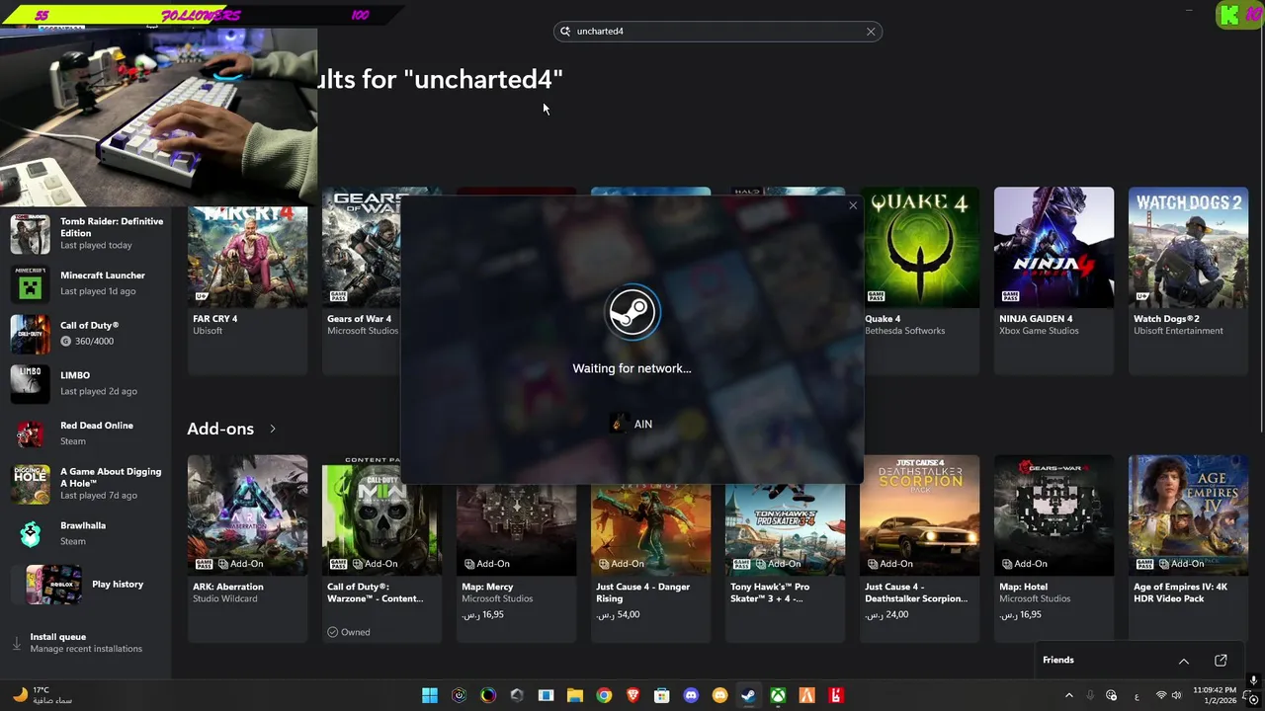Open the Wi-Fi network flyout
Screen dimensions: 1265x711
pos(1161,696)
